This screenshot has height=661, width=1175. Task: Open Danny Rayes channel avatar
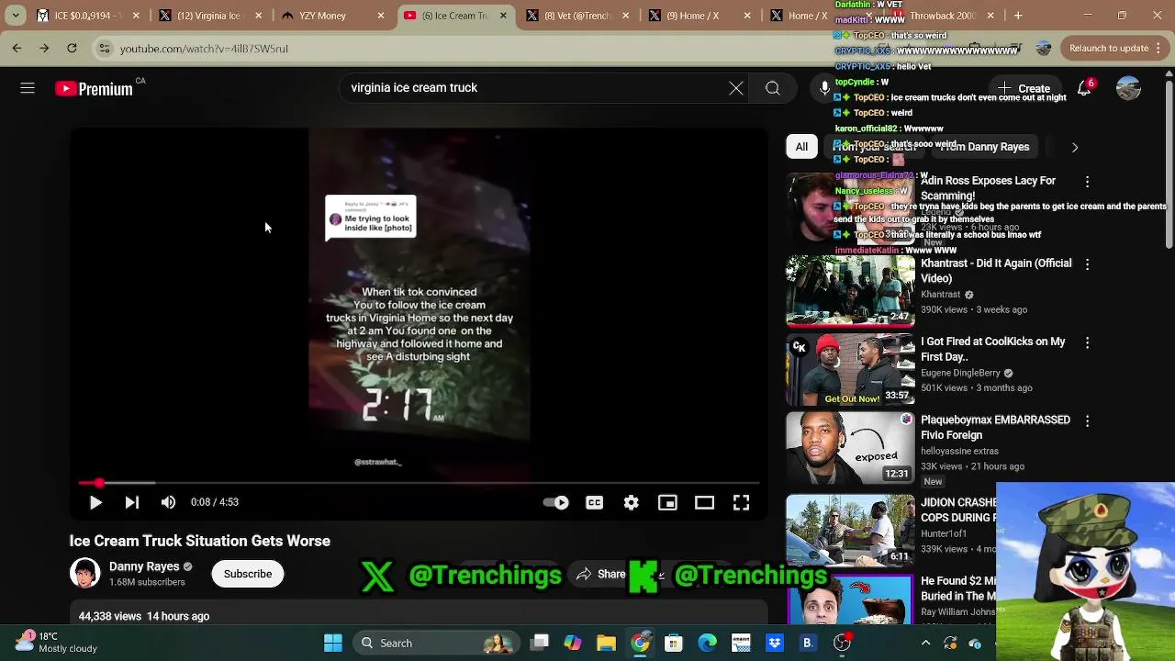pos(84,573)
